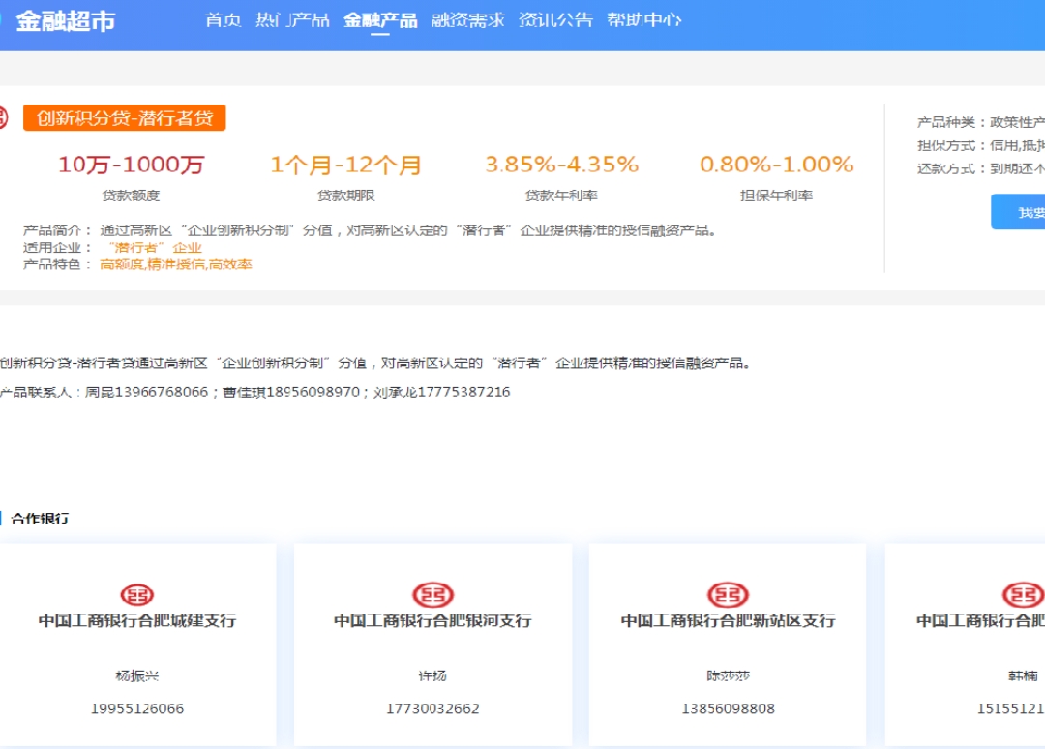Image resolution: width=1045 pixels, height=749 pixels.
Task: Click the 高额度,精准授信,高效率 feature text
Action: (176, 264)
